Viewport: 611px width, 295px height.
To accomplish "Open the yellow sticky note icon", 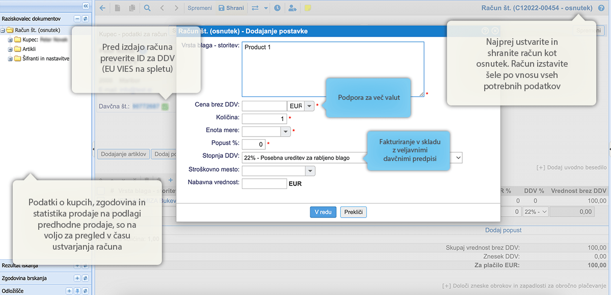I will pos(308,8).
